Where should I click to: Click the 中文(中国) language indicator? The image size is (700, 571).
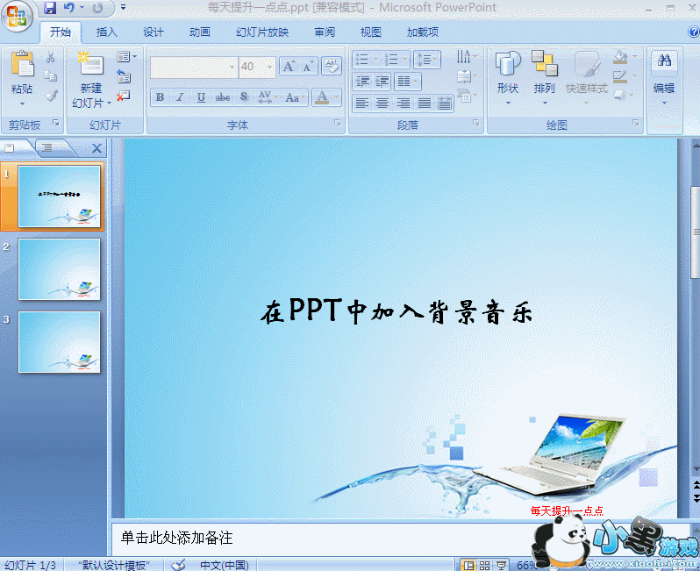[225, 565]
